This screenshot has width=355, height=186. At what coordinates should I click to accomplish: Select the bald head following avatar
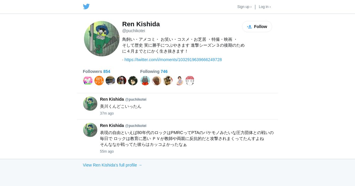tap(156, 81)
